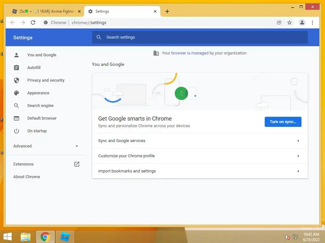This screenshot has width=325, height=243.
Task: Click the Chrome site info icon
Action: (x=46, y=22)
